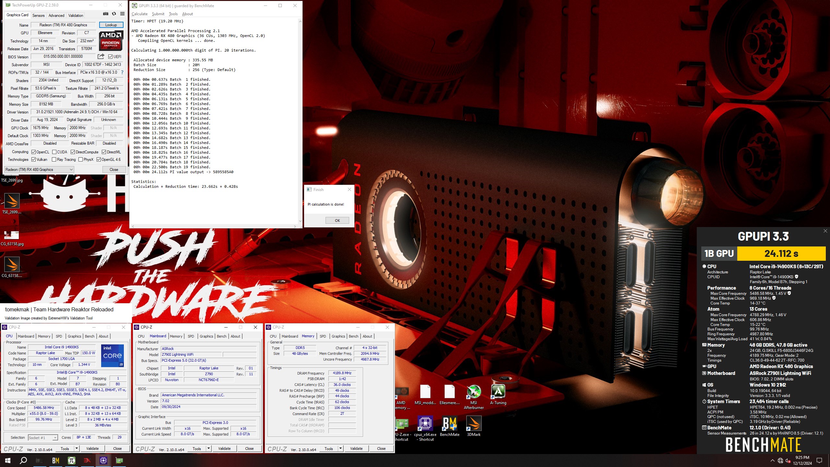
Task: Open the CG_63158.... 3DMark result desktop icon
Action: (12, 267)
